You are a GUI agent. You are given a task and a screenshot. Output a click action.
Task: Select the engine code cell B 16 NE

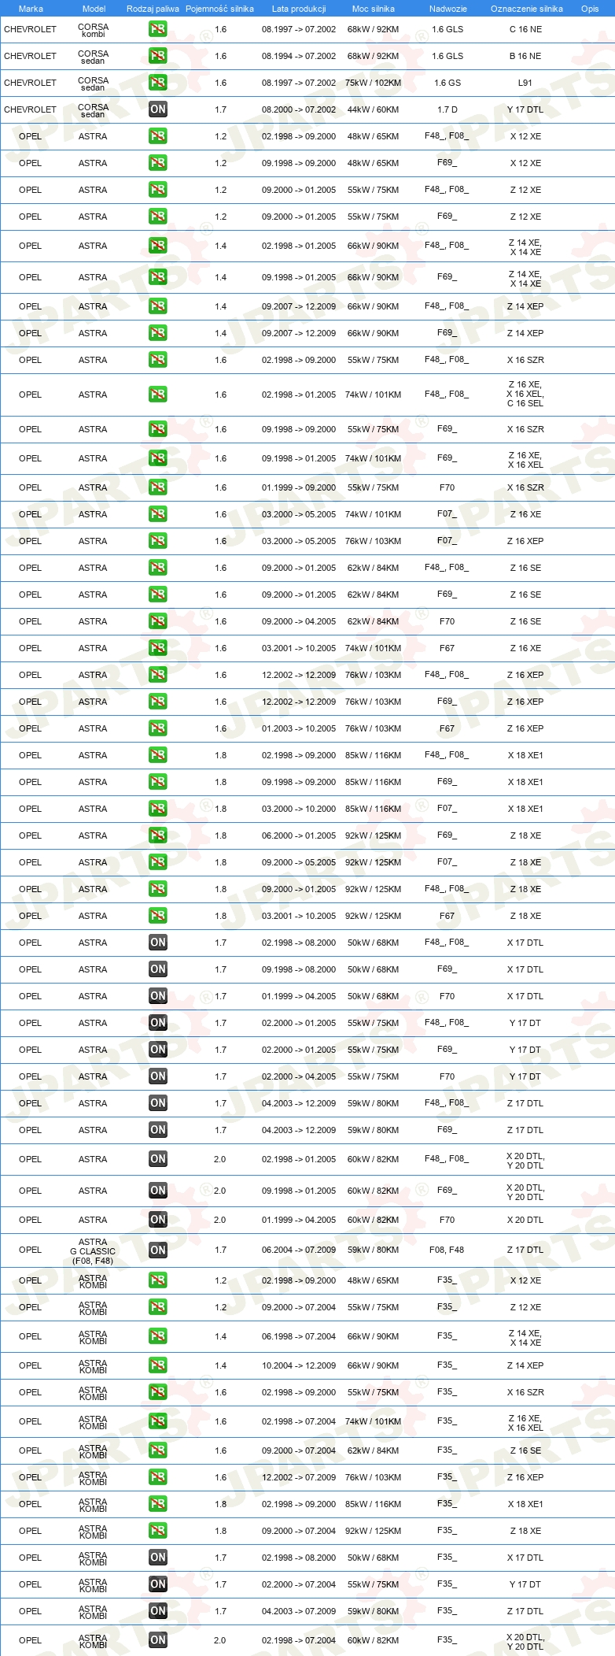525,56
